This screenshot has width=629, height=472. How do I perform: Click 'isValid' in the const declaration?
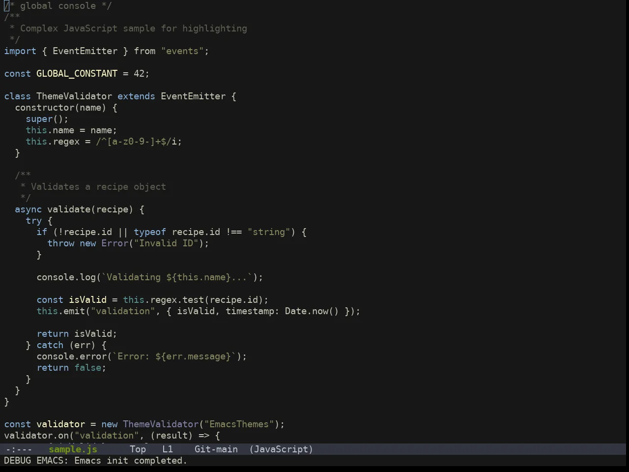(88, 300)
